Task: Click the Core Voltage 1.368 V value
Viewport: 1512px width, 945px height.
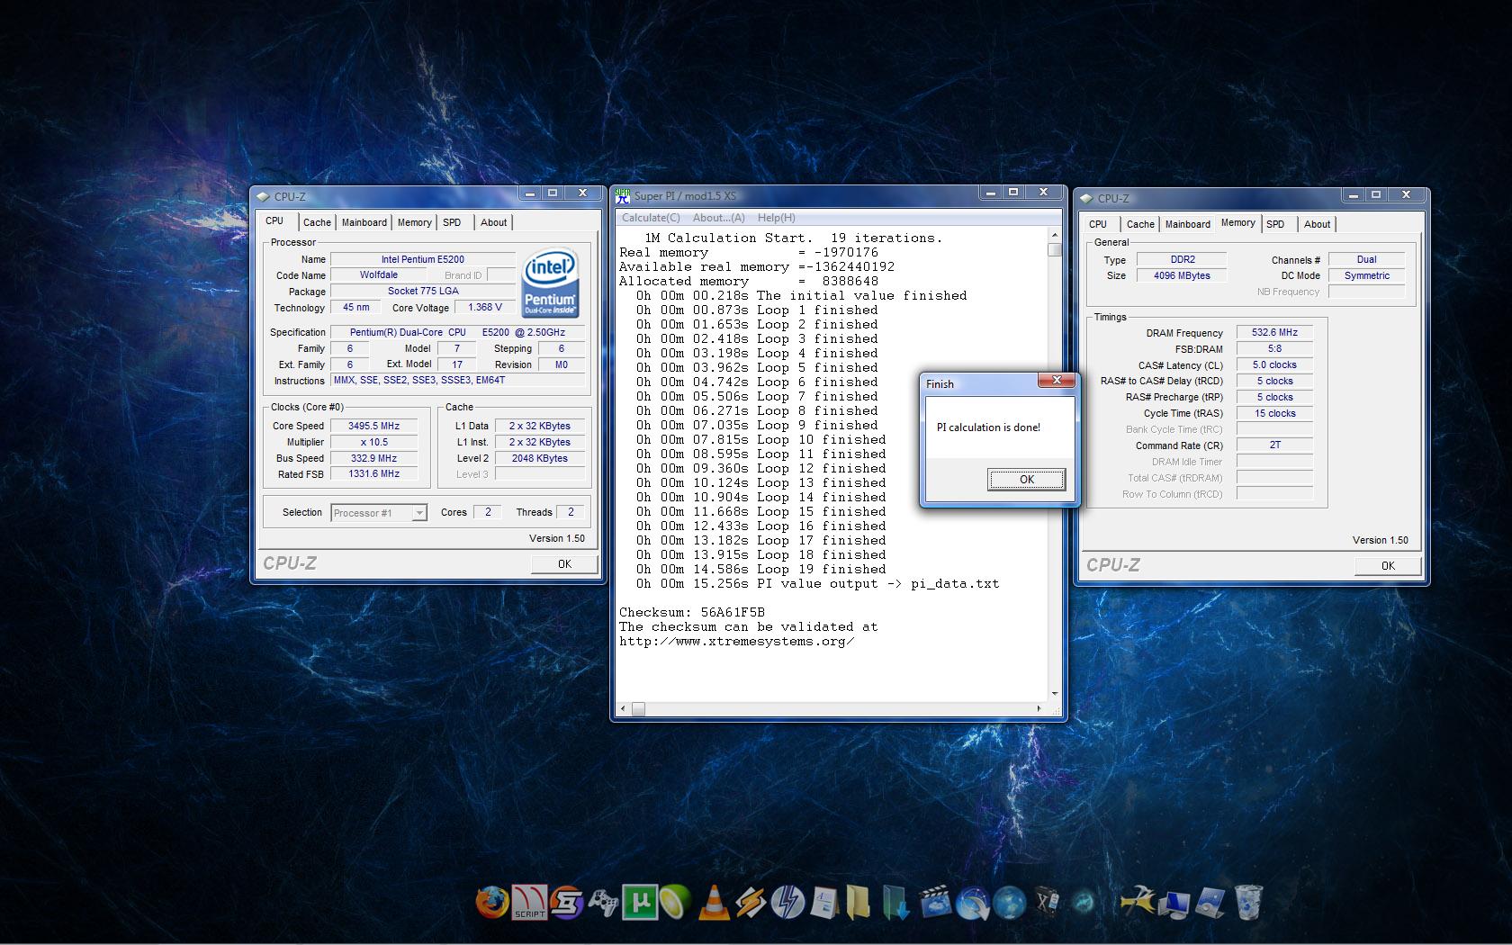Action: 485,308
